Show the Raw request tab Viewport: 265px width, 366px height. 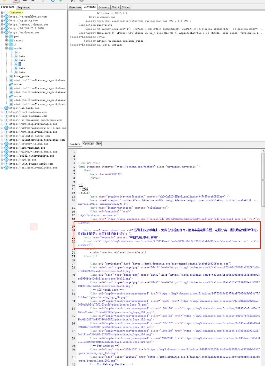(99, 144)
